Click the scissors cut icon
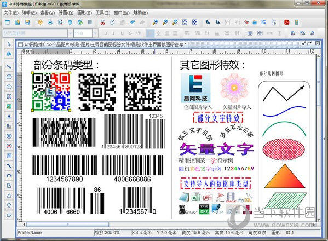328x241 pixels. pos(102,22)
